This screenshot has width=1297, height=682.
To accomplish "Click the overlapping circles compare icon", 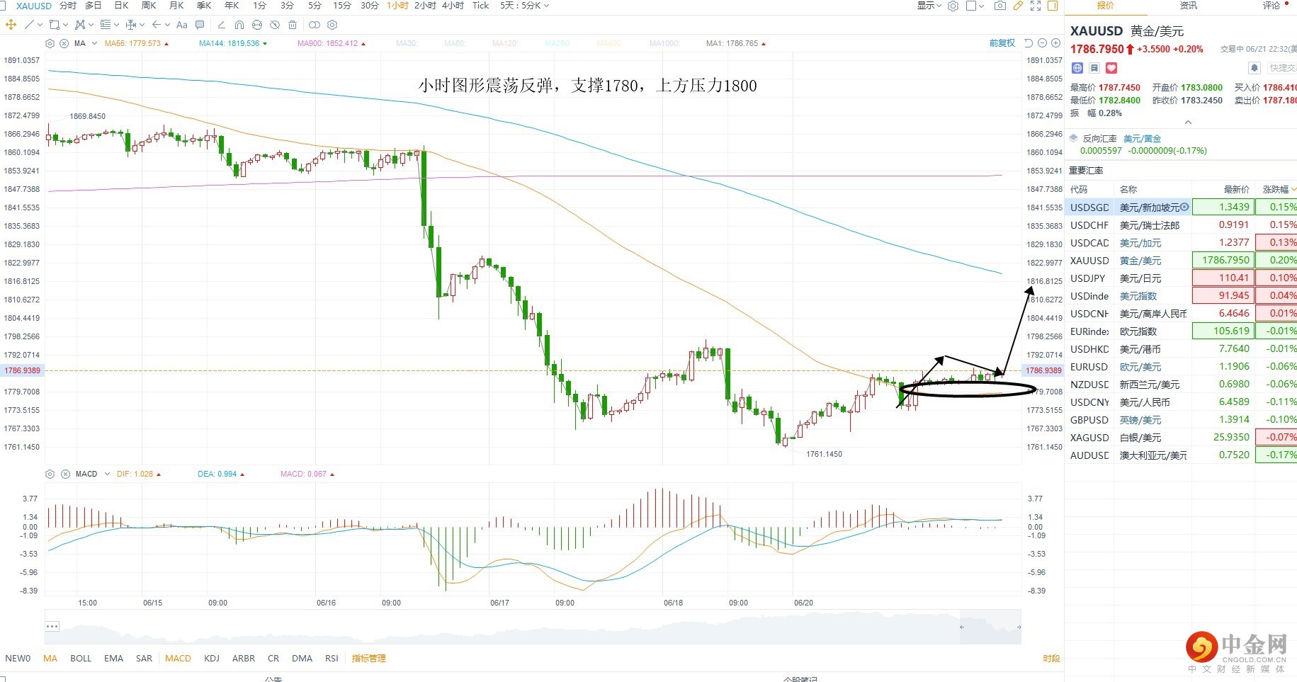I will 315,25.
